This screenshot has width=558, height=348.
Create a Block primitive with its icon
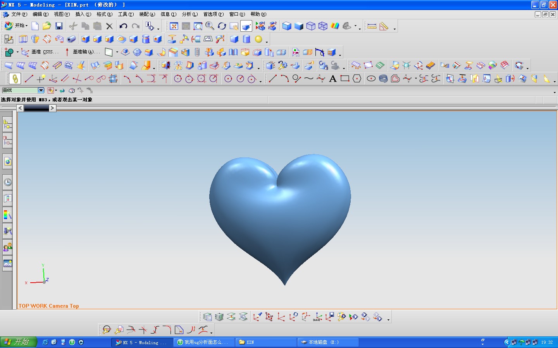(234, 39)
